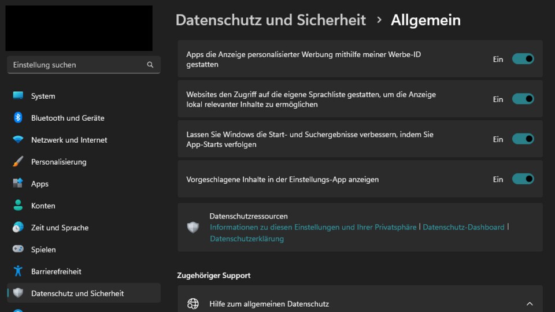Click the paintbrush icon for Personalisierung
The height and width of the screenshot is (312, 555).
point(18,161)
